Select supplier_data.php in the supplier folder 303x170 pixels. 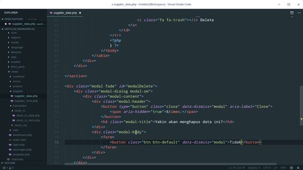coord(26,96)
